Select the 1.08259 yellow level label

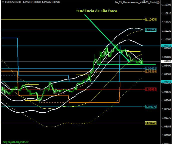pos(151,123)
